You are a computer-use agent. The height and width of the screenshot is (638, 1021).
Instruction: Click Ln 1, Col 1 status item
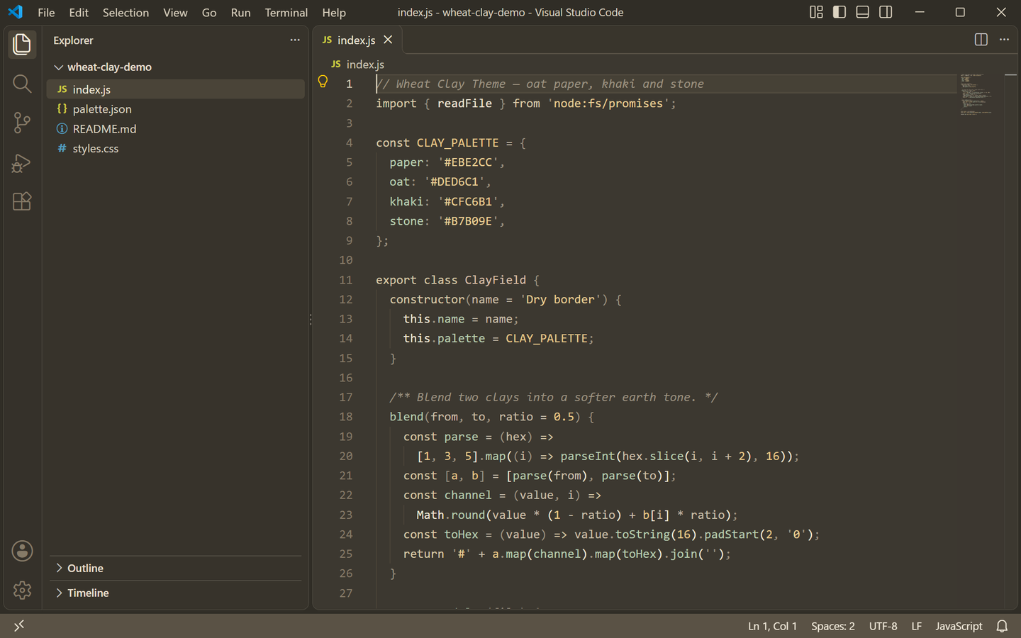(x=772, y=626)
